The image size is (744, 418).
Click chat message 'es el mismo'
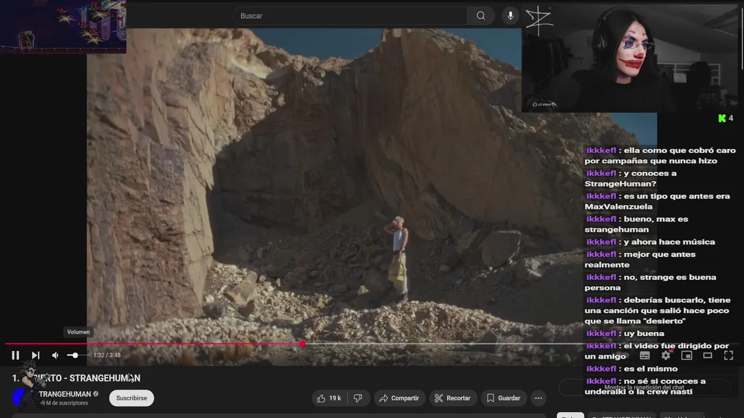click(x=631, y=369)
